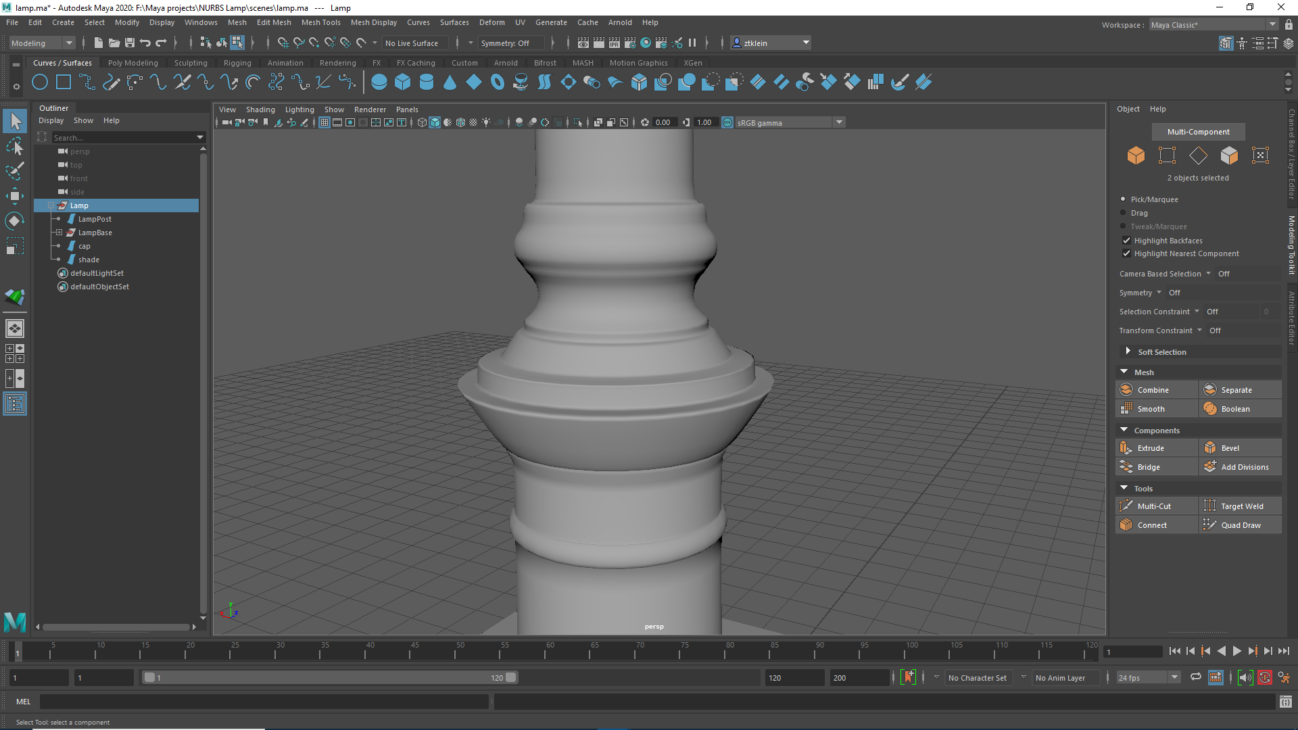Image resolution: width=1298 pixels, height=730 pixels.
Task: Toggle Highlight Nearest Component checkbox
Action: 1126,253
